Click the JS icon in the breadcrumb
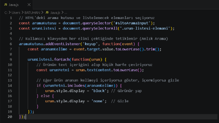The width and height of the screenshot is (219, 123). pyautogui.click(x=47, y=12)
